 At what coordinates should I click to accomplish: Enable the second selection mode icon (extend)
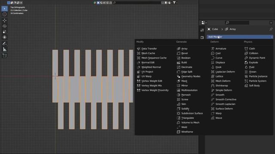click(12, 3)
